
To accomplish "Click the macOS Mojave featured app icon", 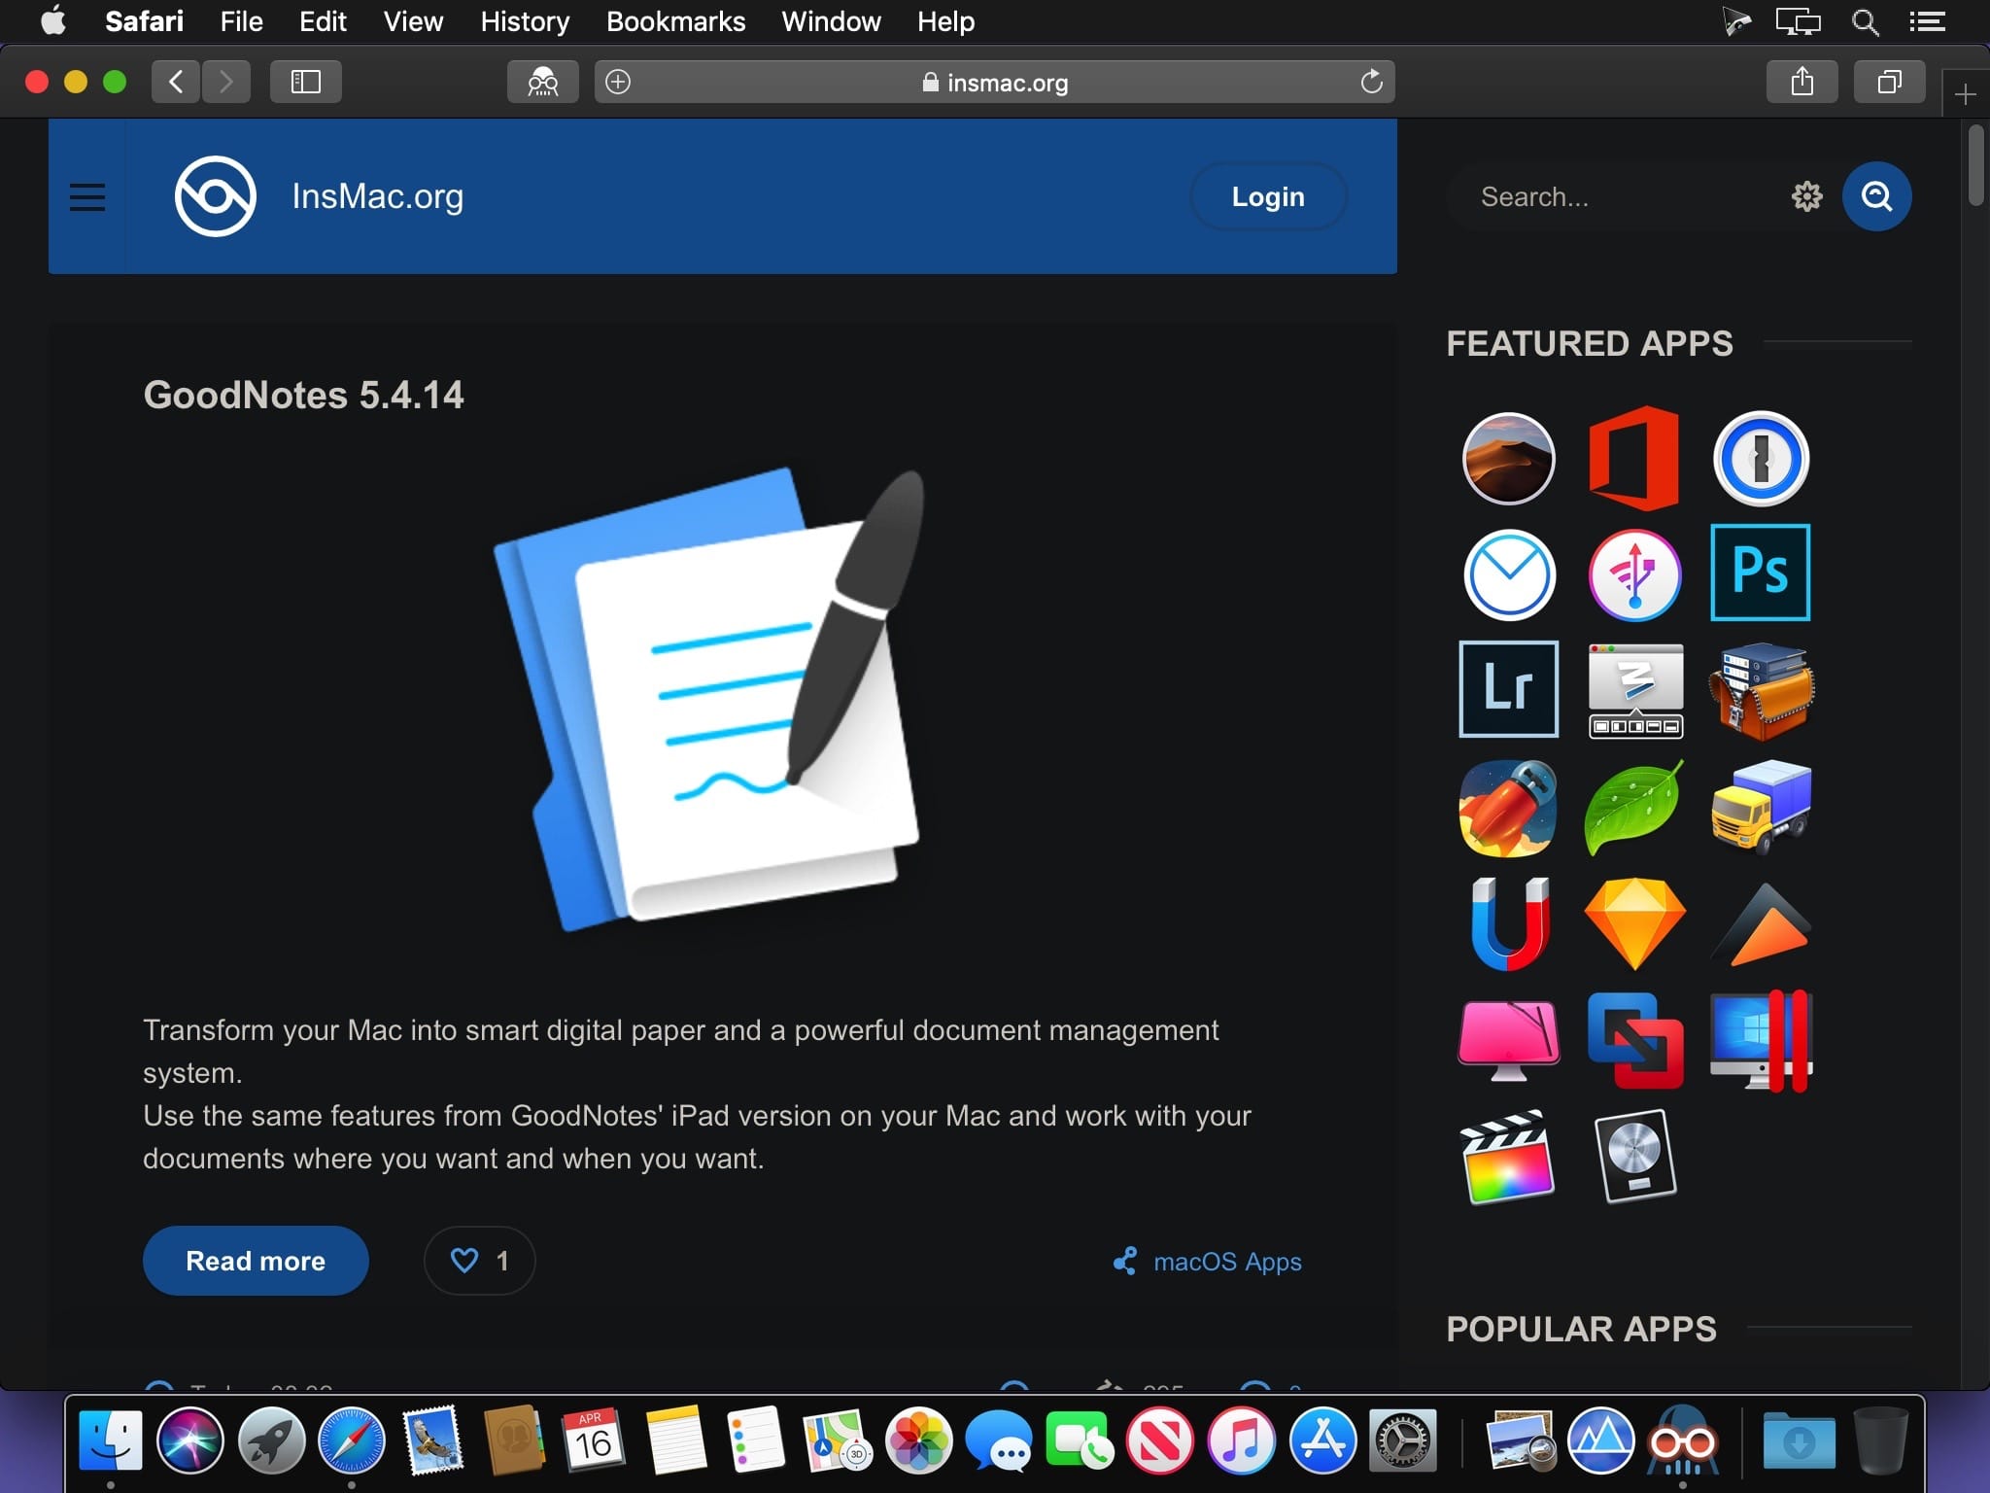I will coord(1508,458).
